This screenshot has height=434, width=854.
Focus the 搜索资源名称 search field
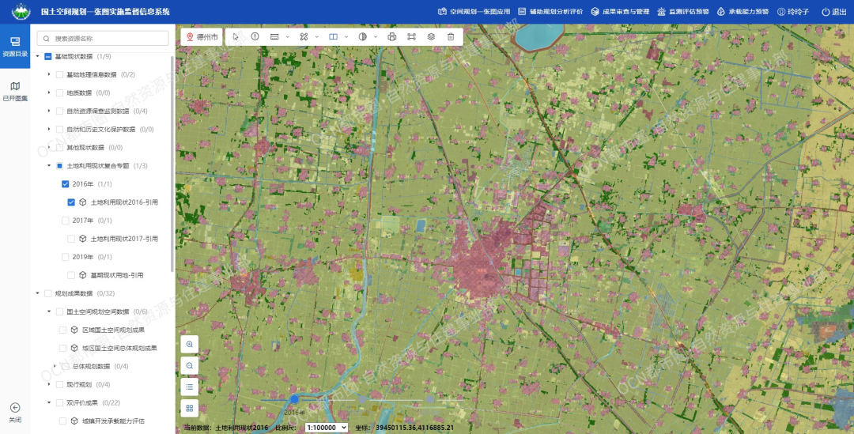coord(102,39)
